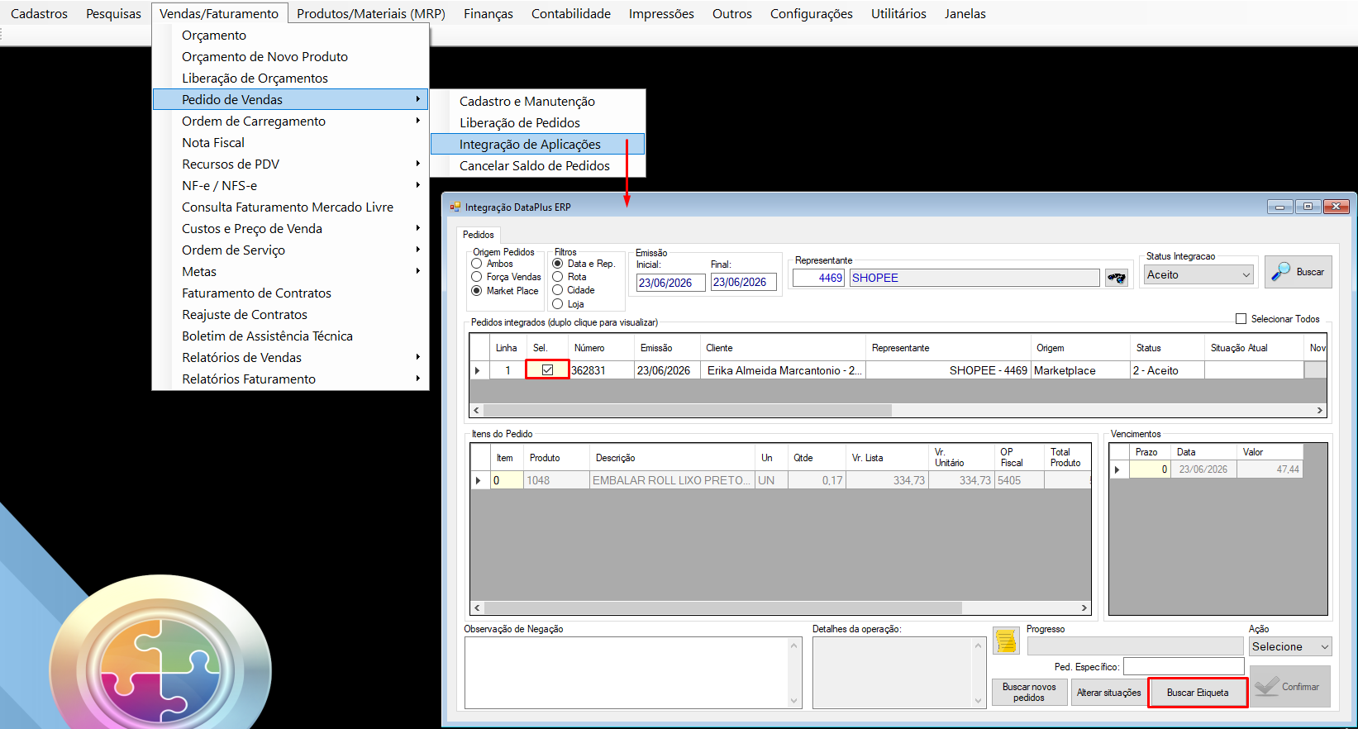Expand Pedido de Vendas submenu
This screenshot has height=729, width=1358.
(x=291, y=99)
